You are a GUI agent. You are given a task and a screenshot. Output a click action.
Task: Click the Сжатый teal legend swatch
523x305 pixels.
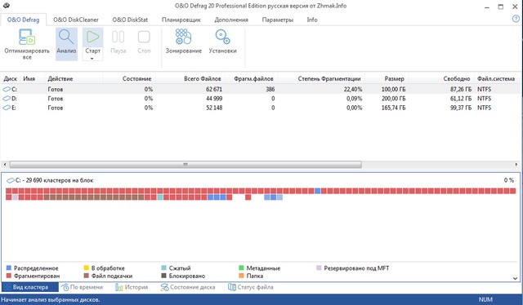163,267
